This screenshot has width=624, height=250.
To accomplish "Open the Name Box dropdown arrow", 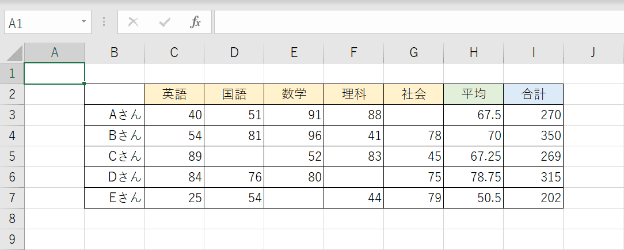I will click(x=83, y=21).
